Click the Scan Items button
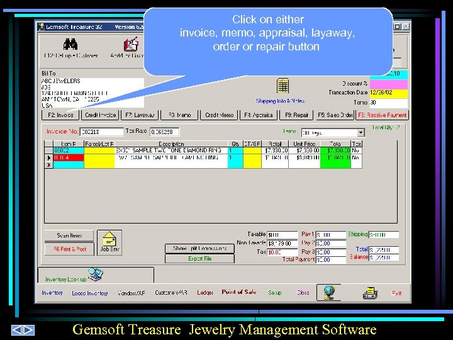The width and height of the screenshot is (453, 340). point(69,235)
